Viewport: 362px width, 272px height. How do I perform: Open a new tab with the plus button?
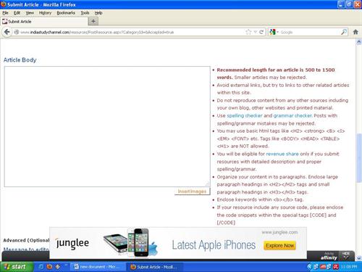click(x=93, y=22)
